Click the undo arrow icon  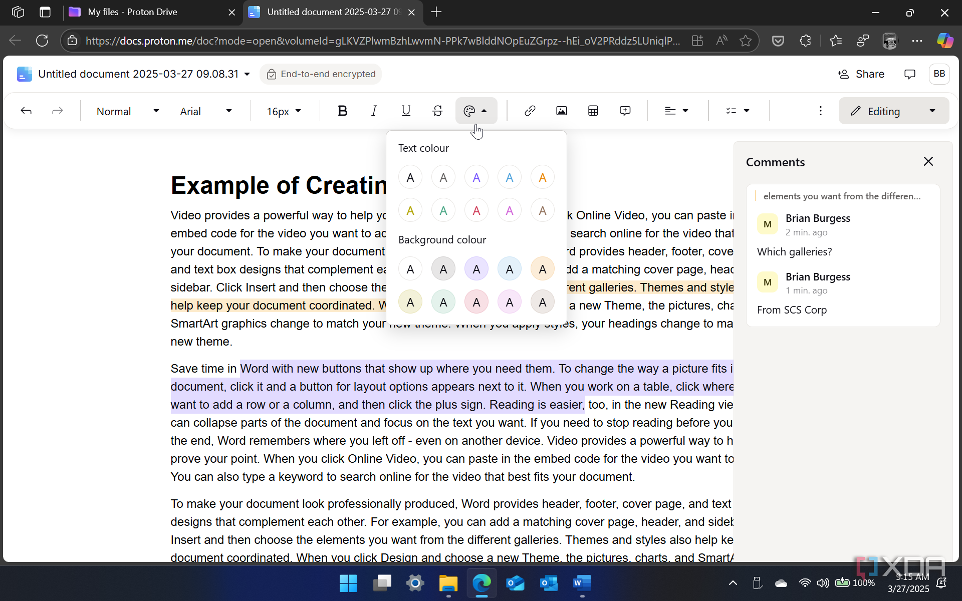[26, 111]
